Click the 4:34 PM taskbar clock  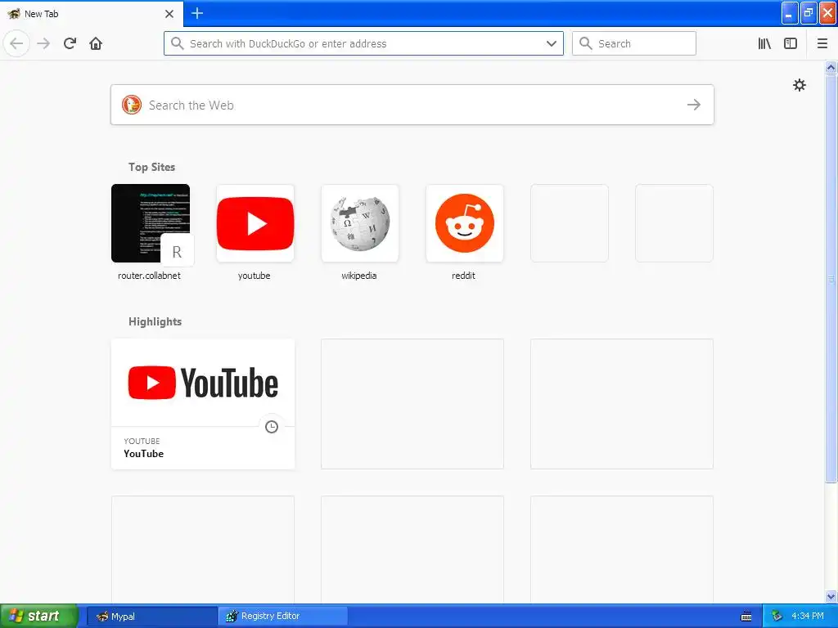click(x=808, y=617)
